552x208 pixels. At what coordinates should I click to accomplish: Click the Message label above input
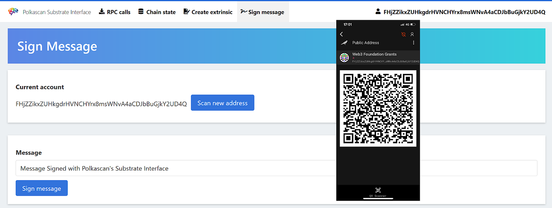29,153
